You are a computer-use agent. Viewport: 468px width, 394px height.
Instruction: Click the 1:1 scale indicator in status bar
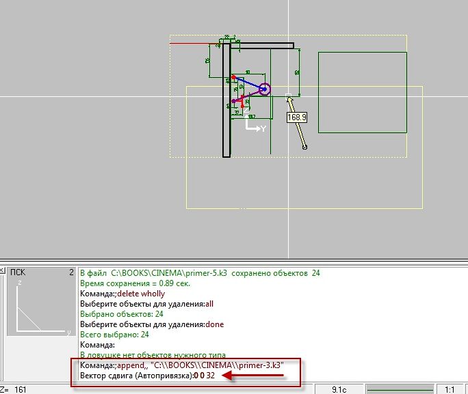click(x=450, y=389)
